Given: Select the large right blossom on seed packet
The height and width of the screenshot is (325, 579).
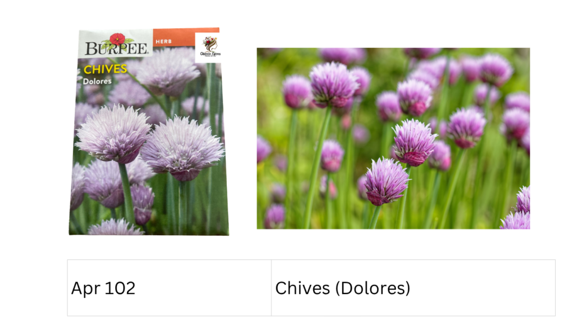Looking at the screenshot, I should point(182,147).
